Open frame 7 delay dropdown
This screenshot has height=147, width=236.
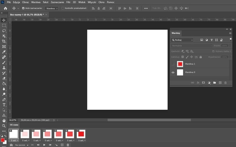pyautogui.click(x=82, y=141)
